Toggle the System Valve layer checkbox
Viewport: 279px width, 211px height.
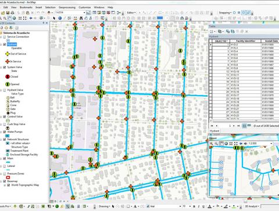(x=5, y=67)
